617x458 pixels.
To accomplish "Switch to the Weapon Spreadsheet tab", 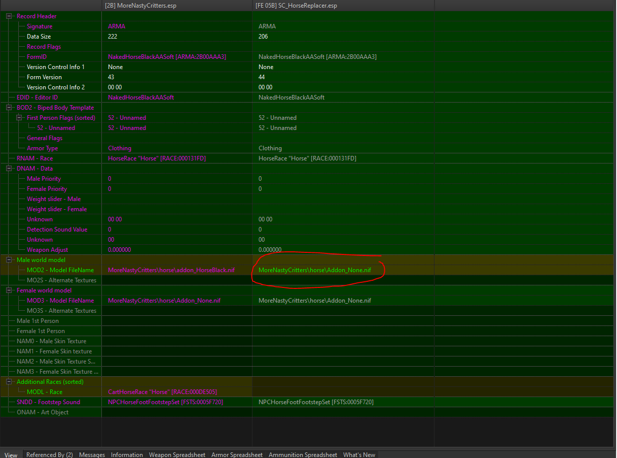I will (177, 454).
